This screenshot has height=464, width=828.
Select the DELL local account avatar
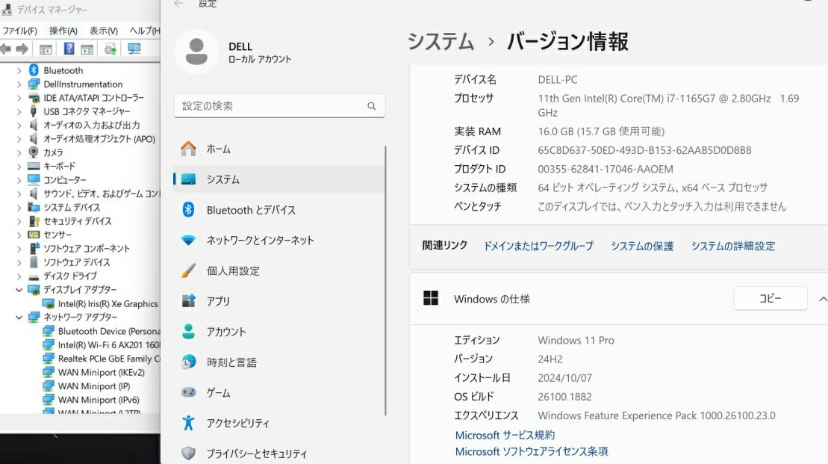click(196, 52)
